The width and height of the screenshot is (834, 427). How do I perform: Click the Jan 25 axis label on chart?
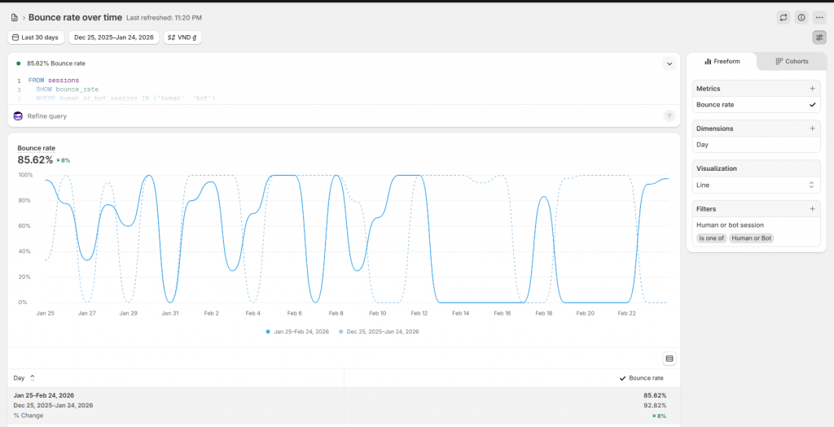[46, 313]
